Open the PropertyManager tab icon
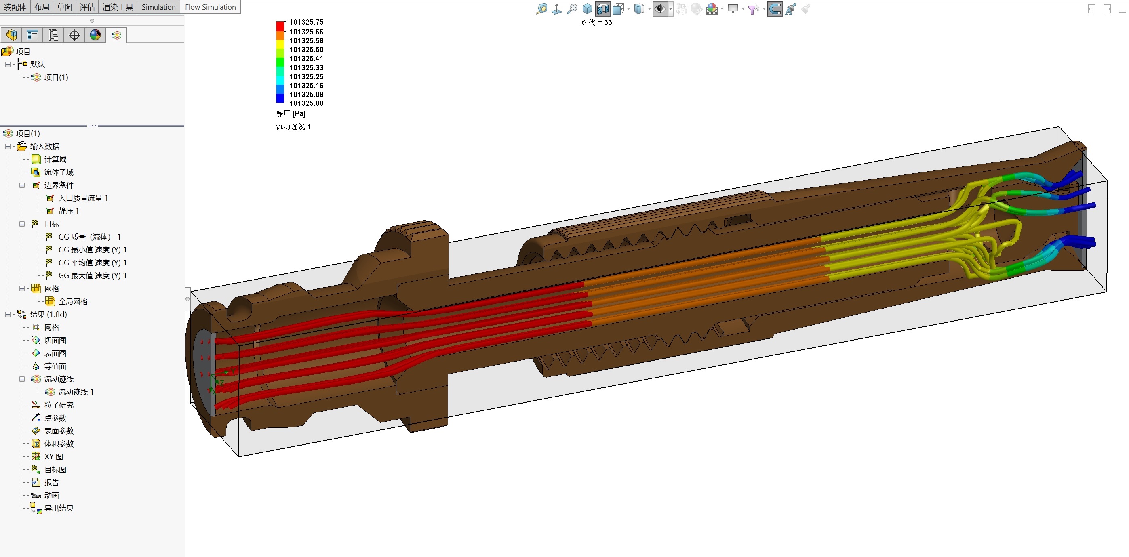The height and width of the screenshot is (557, 1129). (32, 35)
